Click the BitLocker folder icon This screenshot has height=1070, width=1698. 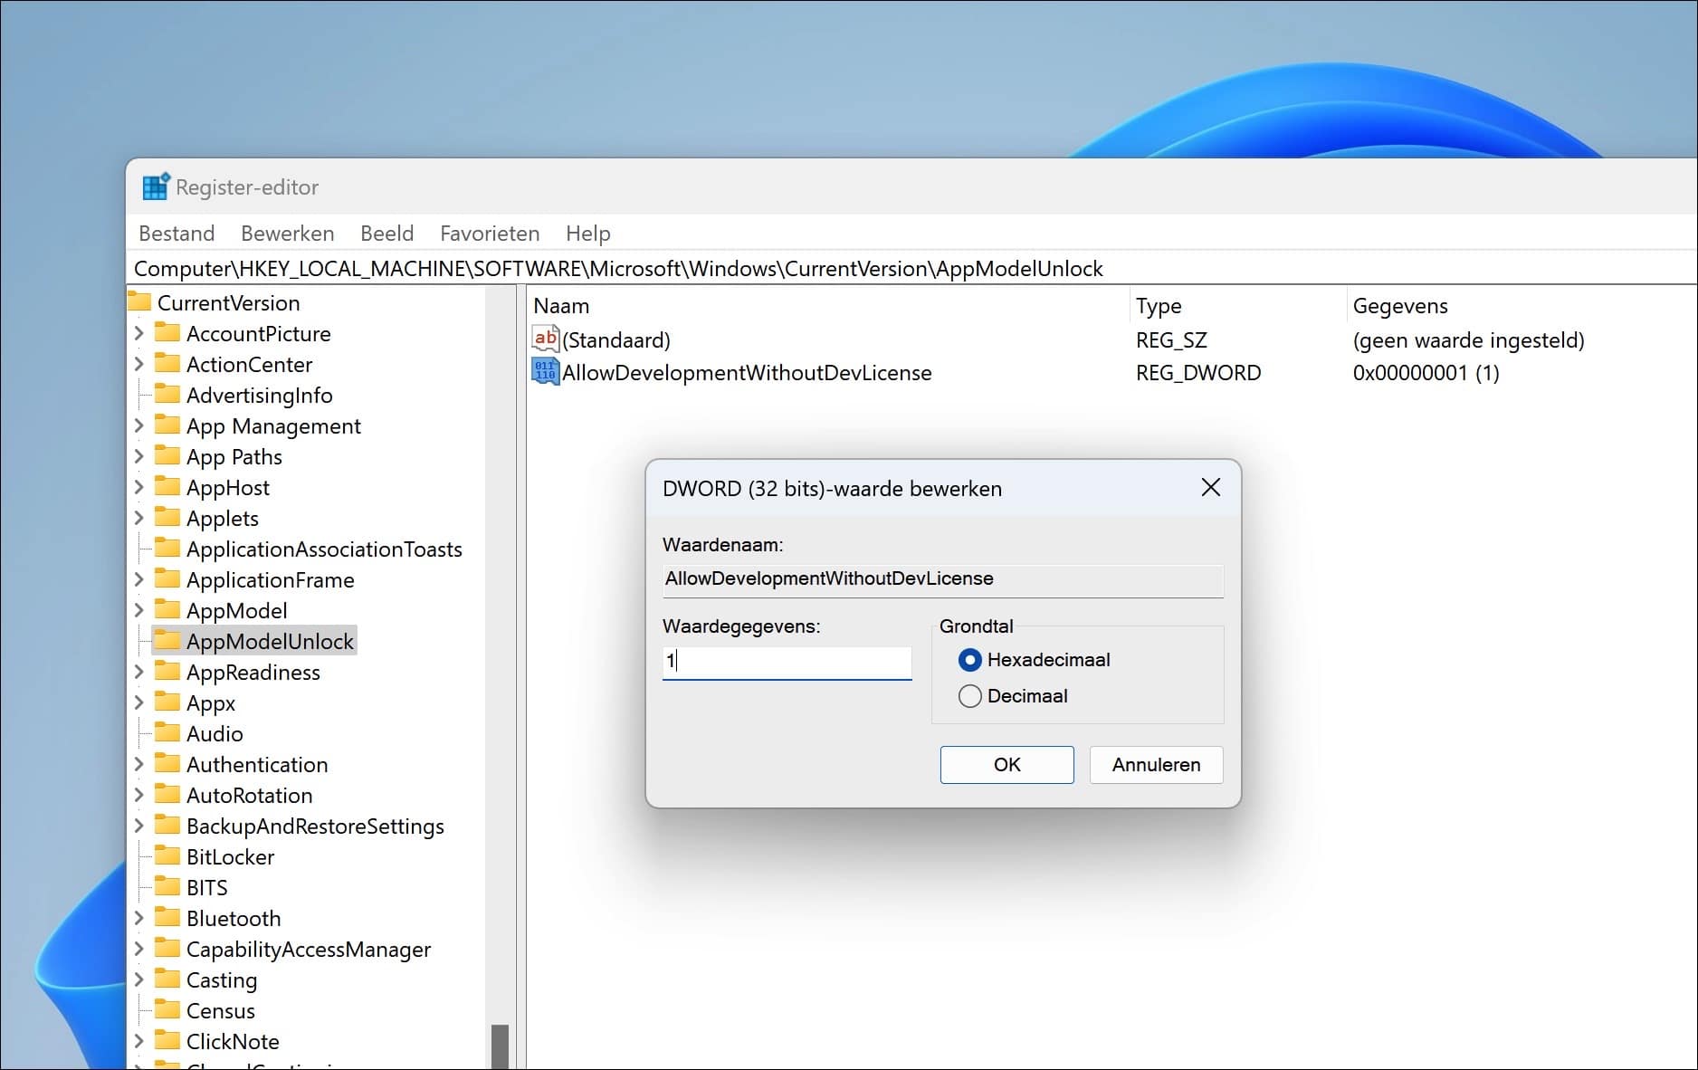168,856
